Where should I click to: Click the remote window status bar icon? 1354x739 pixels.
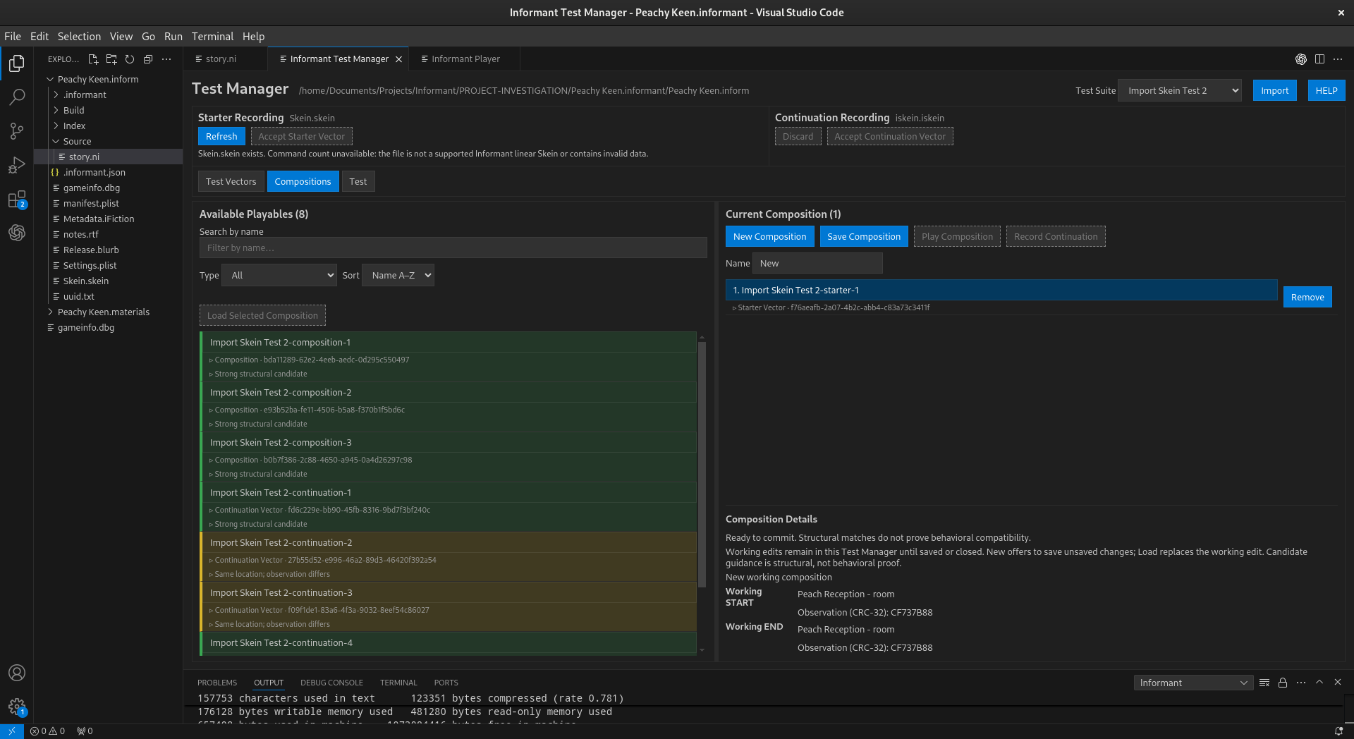(x=12, y=731)
